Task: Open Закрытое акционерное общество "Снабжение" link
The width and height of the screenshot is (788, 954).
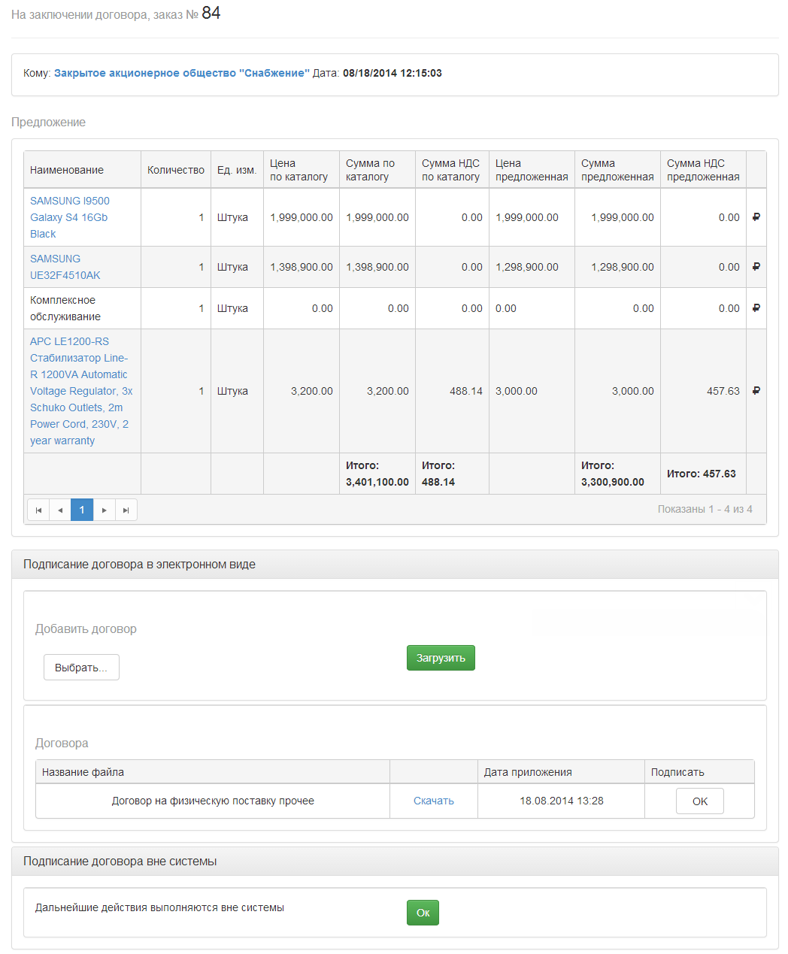Action: click(x=181, y=73)
